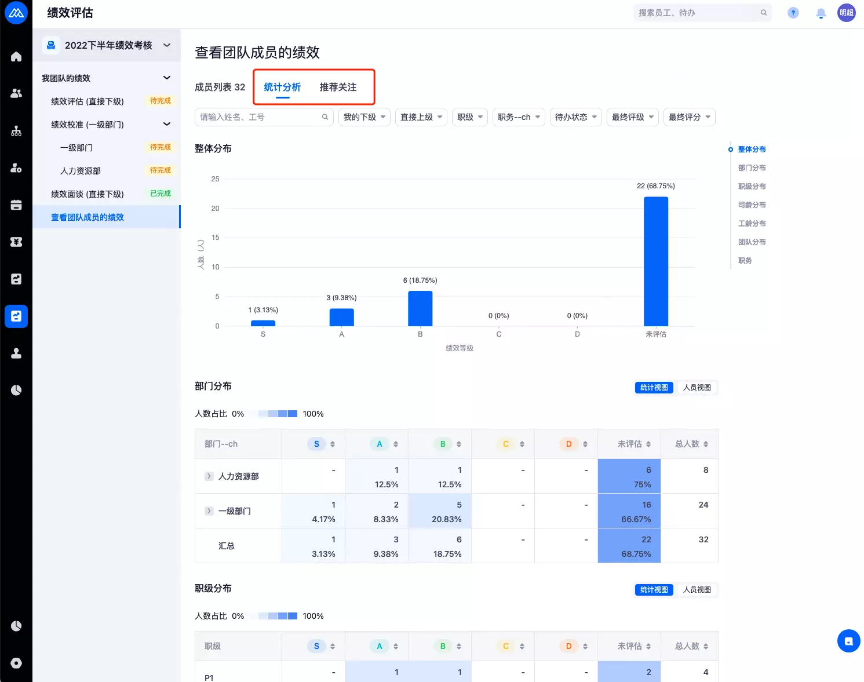Open the stamp approval icon in sidebar

click(x=16, y=353)
